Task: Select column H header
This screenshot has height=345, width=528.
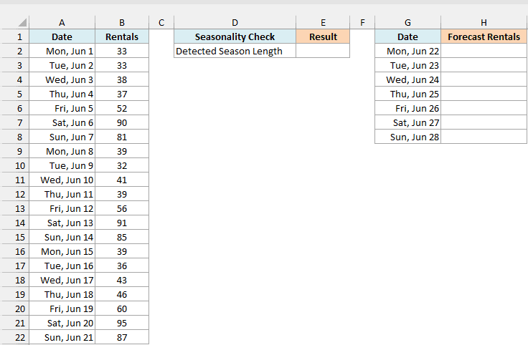Action: pos(484,22)
